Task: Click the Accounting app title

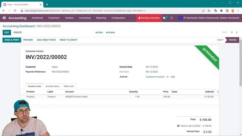Action: coord(17,18)
